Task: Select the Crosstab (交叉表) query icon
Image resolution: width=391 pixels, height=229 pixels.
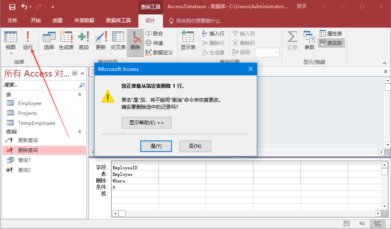Action: pos(118,40)
